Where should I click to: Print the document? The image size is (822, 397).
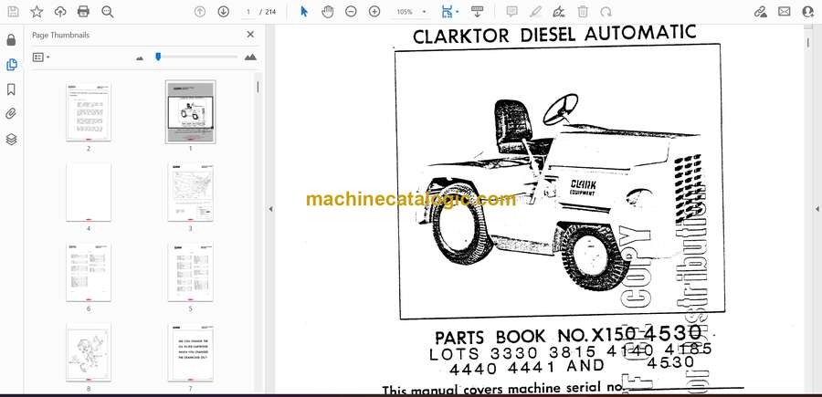pyautogui.click(x=83, y=12)
